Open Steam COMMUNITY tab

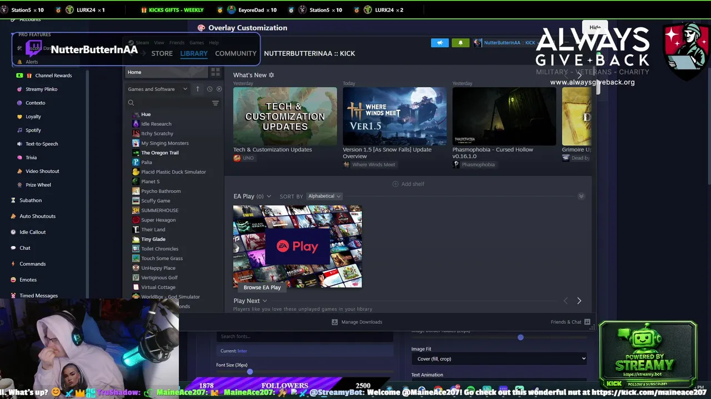coord(236,53)
